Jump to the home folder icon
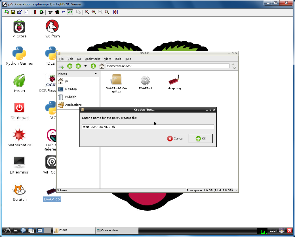 tap(102, 66)
